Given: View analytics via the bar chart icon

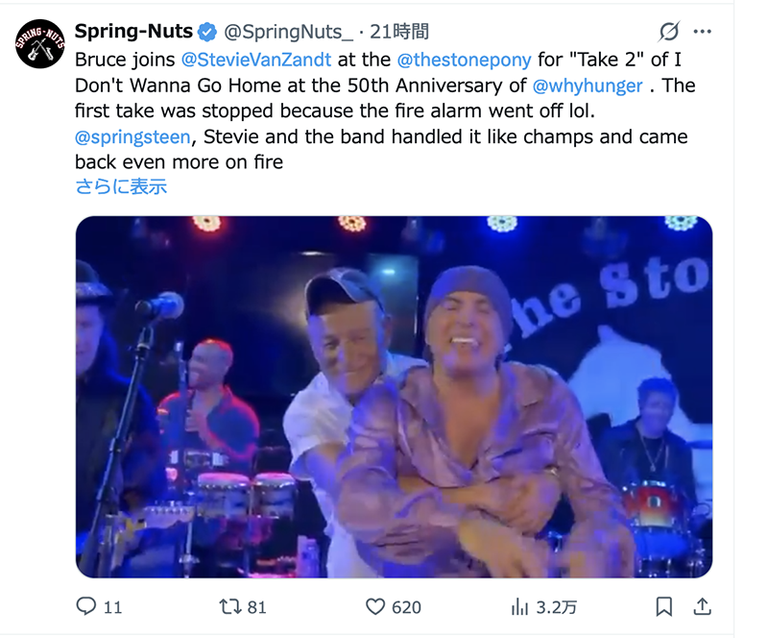Looking at the screenshot, I should point(520,606).
